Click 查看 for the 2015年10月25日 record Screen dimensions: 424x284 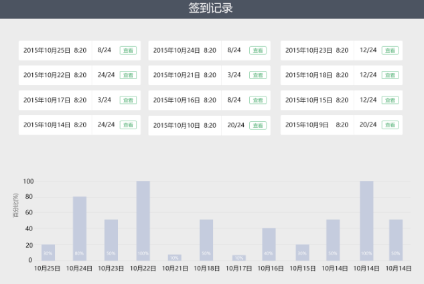pos(127,50)
